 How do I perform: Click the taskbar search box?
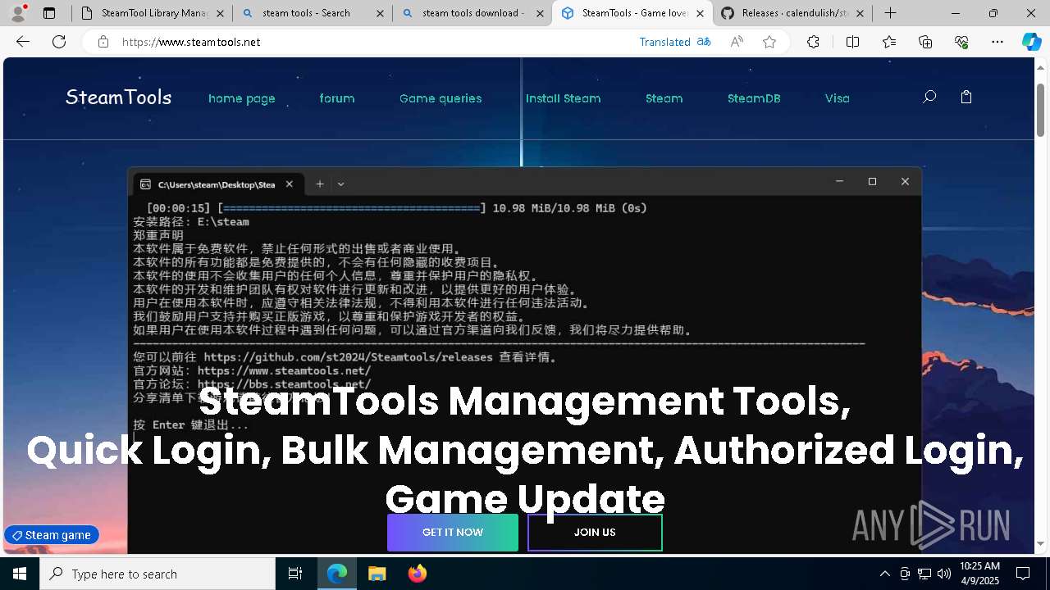157,574
